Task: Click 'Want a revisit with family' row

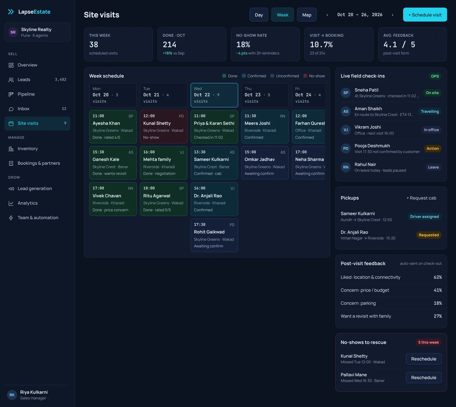Action: [x=391, y=316]
